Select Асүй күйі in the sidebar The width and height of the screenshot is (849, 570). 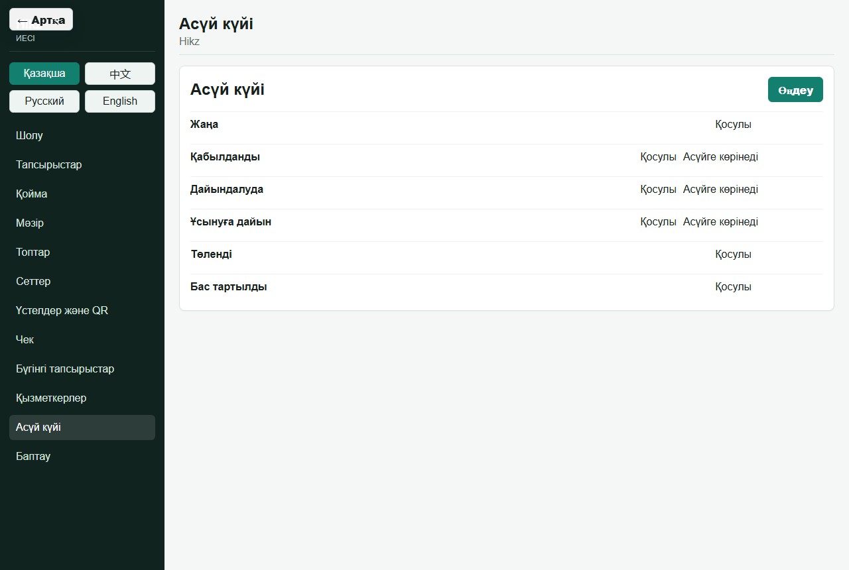click(x=82, y=427)
